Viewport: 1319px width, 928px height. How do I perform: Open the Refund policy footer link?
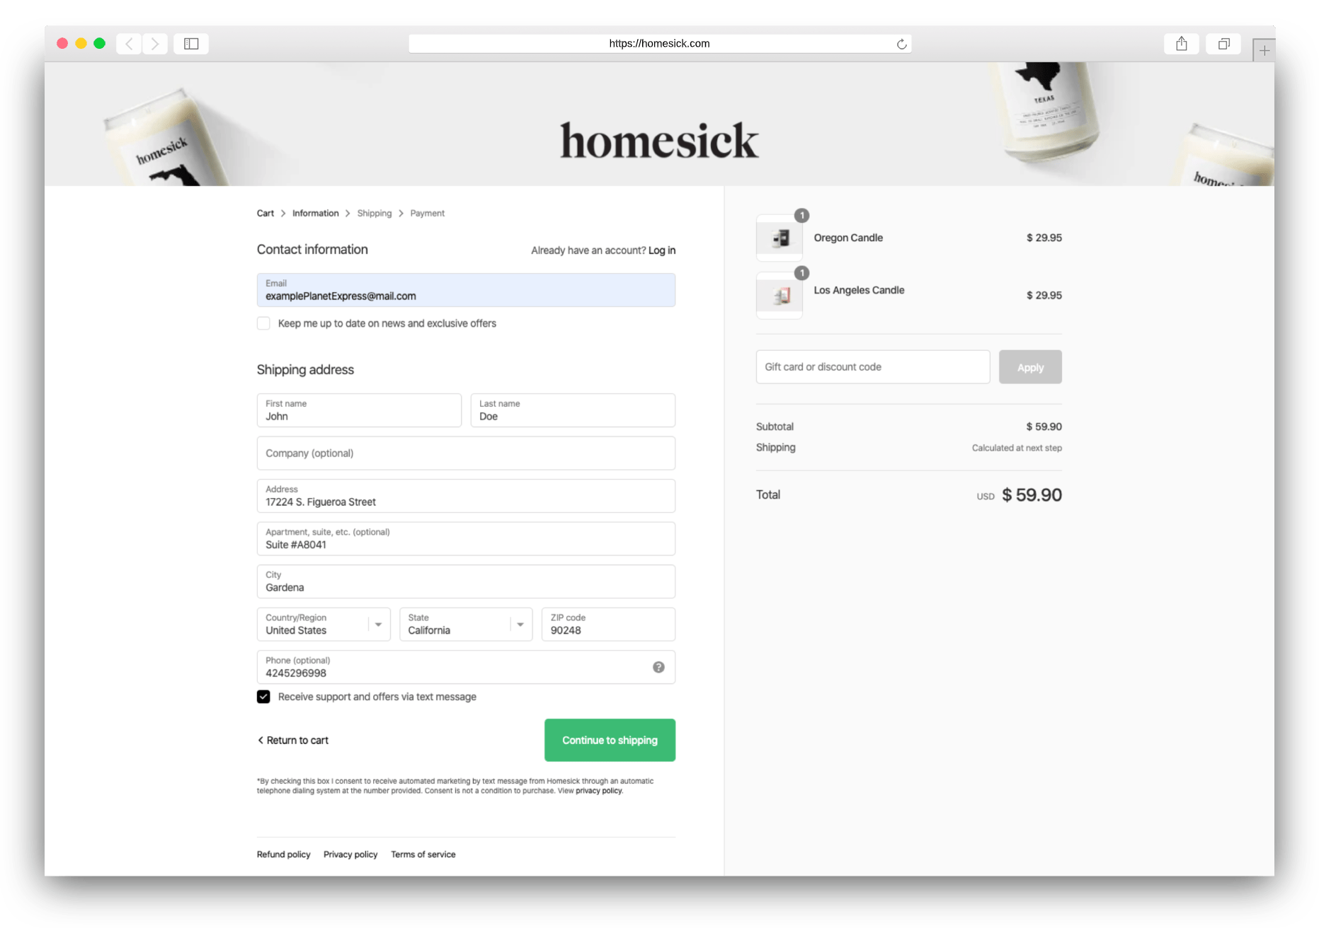click(x=283, y=854)
